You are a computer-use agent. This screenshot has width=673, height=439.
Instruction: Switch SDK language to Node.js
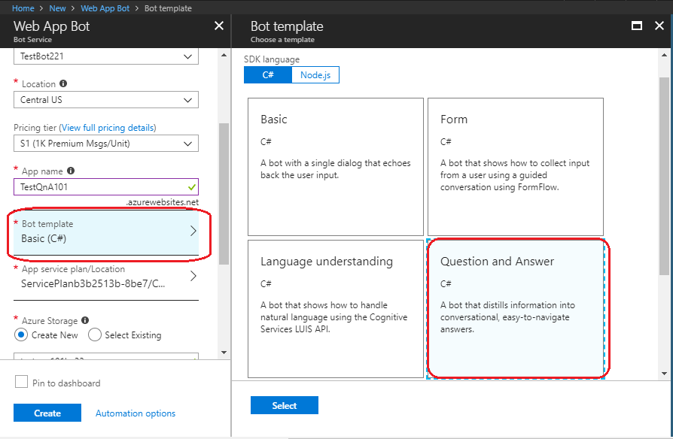pyautogui.click(x=315, y=75)
